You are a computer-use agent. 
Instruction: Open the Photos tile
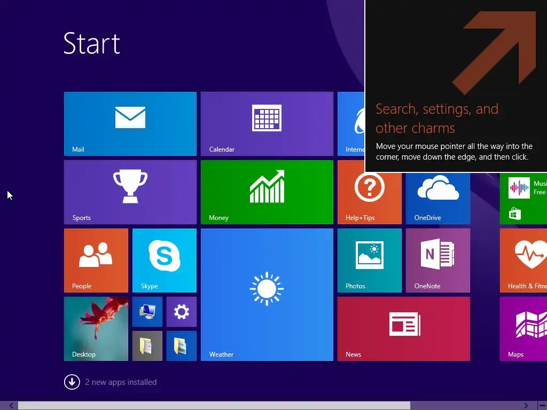pyautogui.click(x=370, y=261)
